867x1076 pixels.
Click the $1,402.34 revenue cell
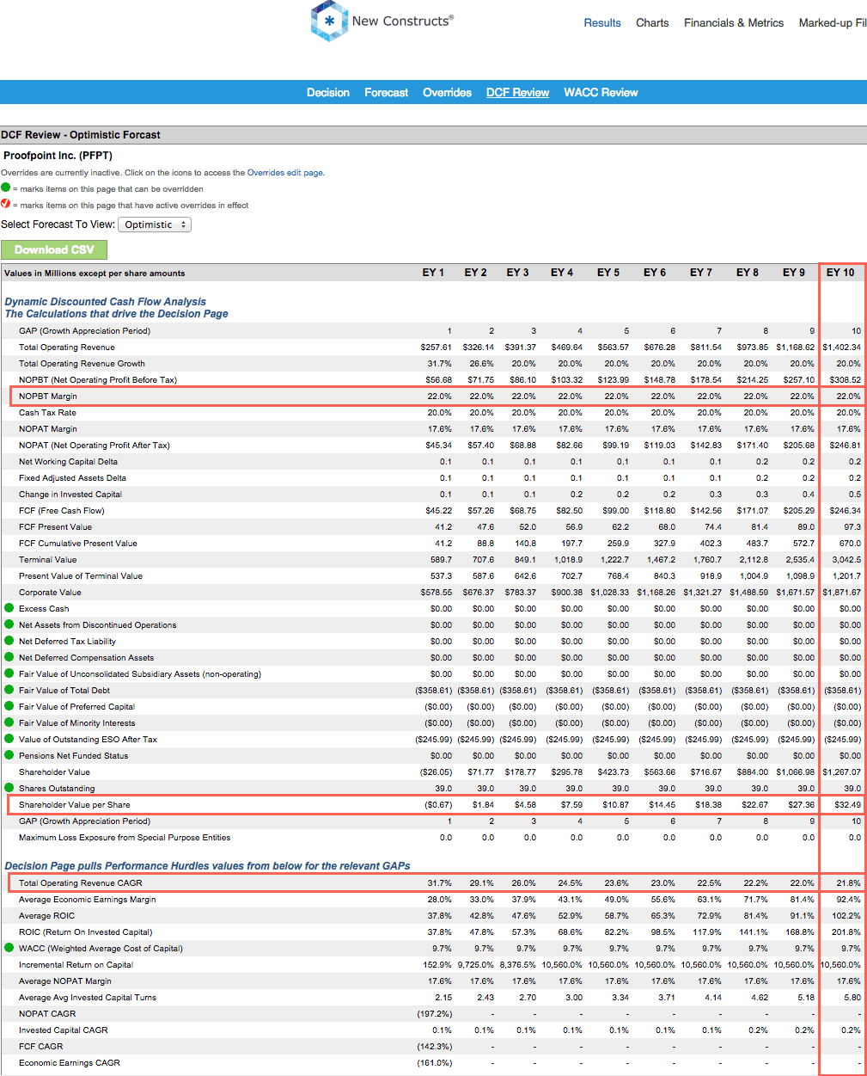pos(841,347)
